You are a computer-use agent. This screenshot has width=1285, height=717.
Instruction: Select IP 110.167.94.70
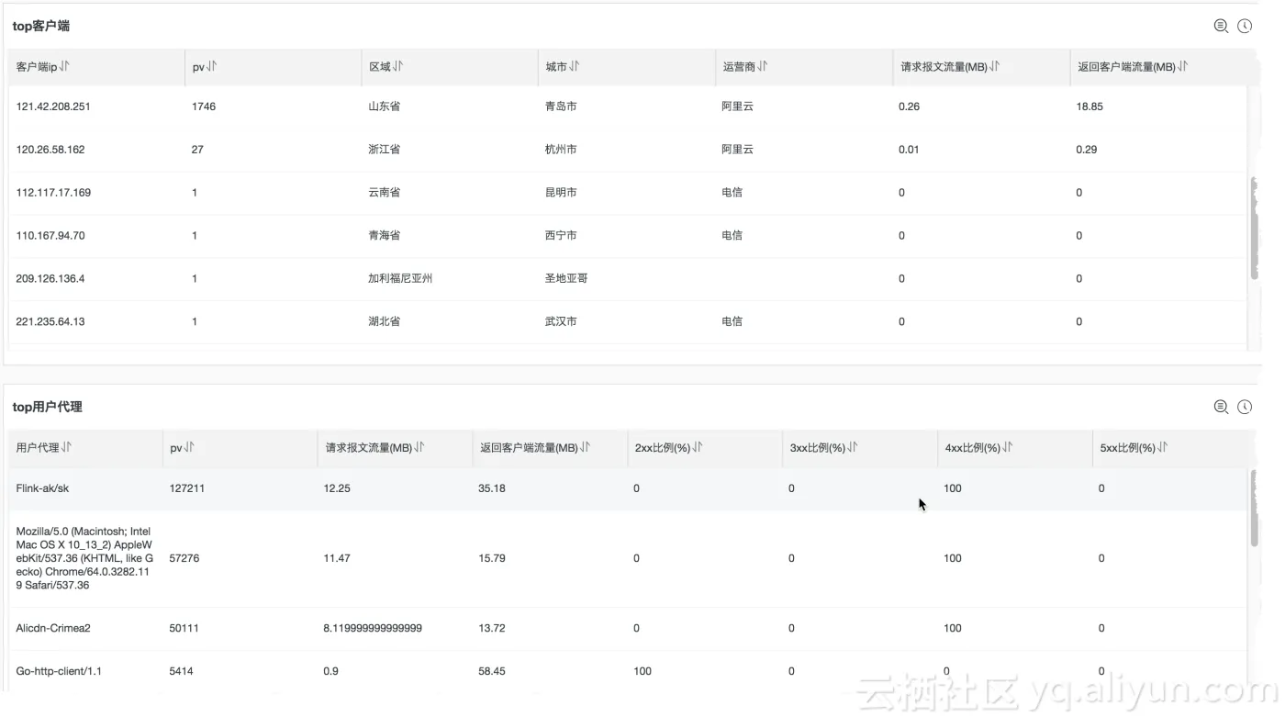50,236
